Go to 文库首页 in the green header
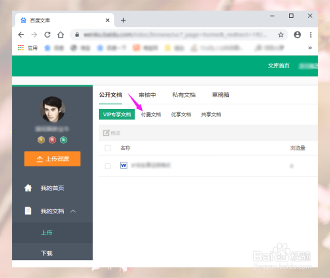This screenshot has height=278, width=330. (x=279, y=65)
